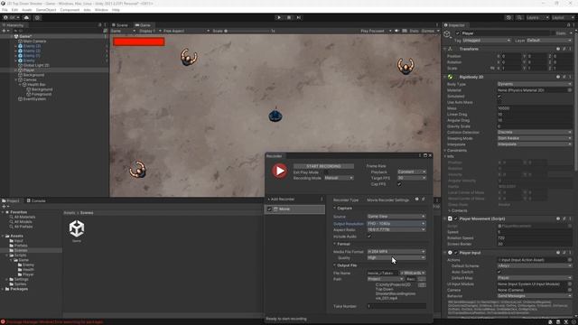Click the Add Recorder button

coord(281,200)
